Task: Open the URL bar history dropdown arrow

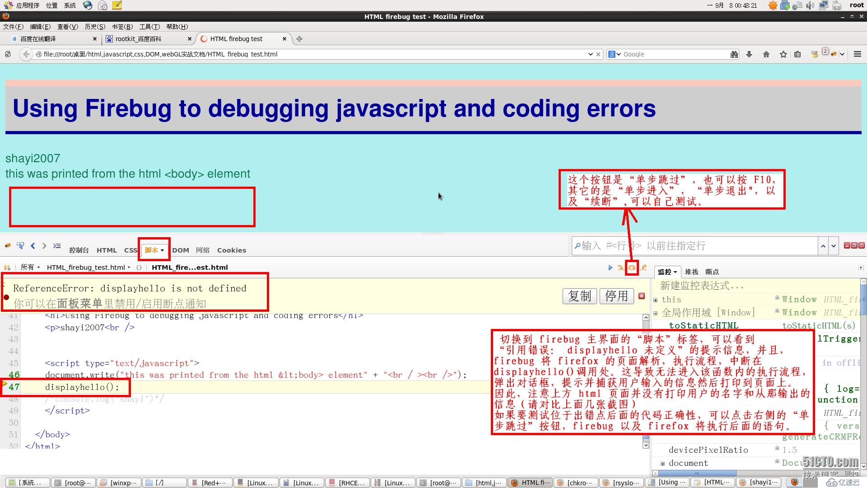Action: pos(591,54)
